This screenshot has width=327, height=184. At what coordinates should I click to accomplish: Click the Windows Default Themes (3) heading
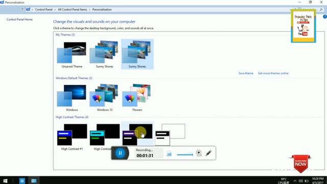[74, 78]
